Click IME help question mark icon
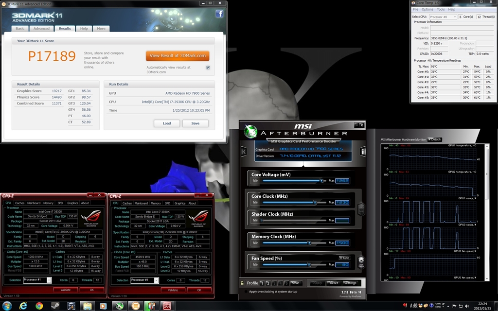This screenshot has width=498, height=311. [x=431, y=306]
